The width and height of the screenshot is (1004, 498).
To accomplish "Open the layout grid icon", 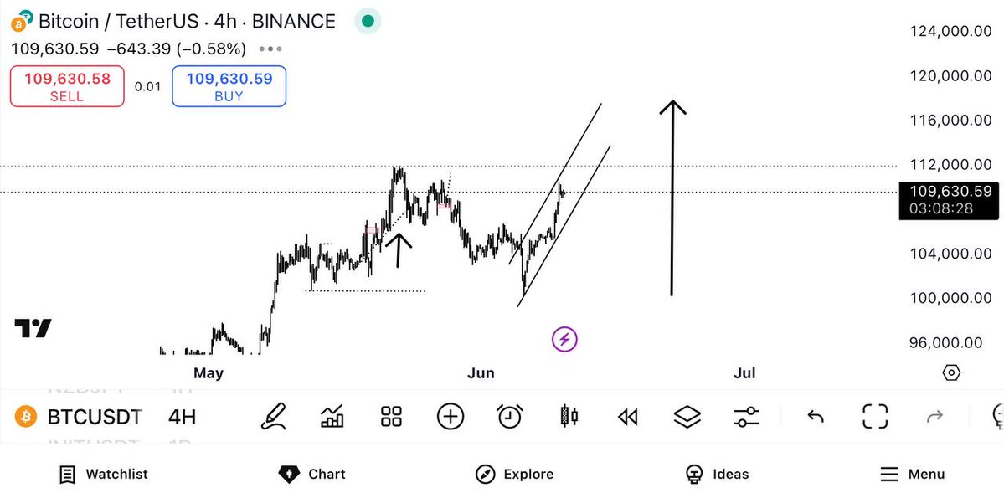I will 391,417.
